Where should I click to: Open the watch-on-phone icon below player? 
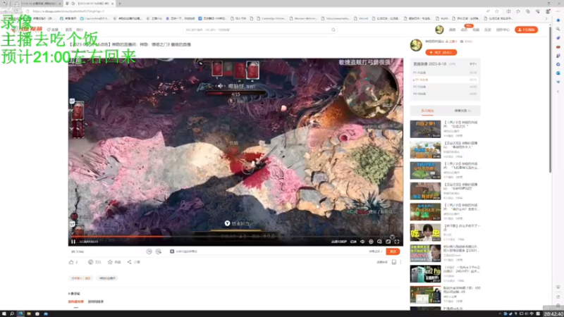tap(394, 262)
